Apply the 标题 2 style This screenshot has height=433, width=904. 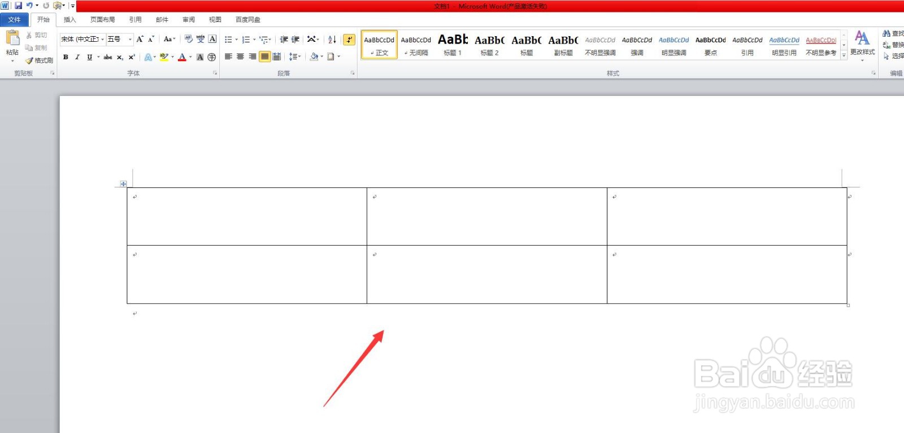pyautogui.click(x=489, y=45)
